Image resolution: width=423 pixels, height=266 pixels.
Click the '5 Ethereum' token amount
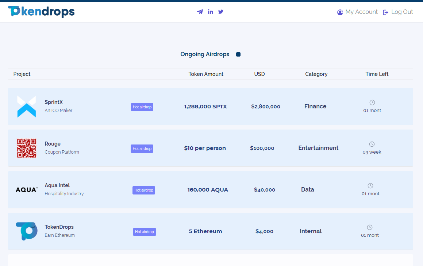pyautogui.click(x=205, y=231)
